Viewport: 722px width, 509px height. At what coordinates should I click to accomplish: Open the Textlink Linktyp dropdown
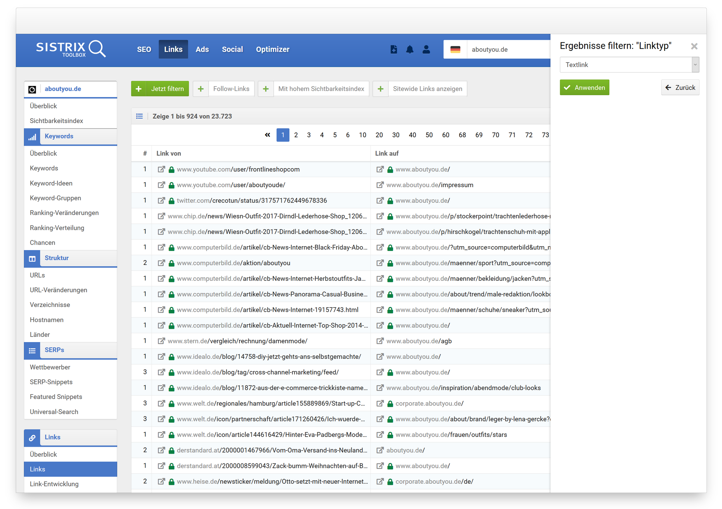629,64
